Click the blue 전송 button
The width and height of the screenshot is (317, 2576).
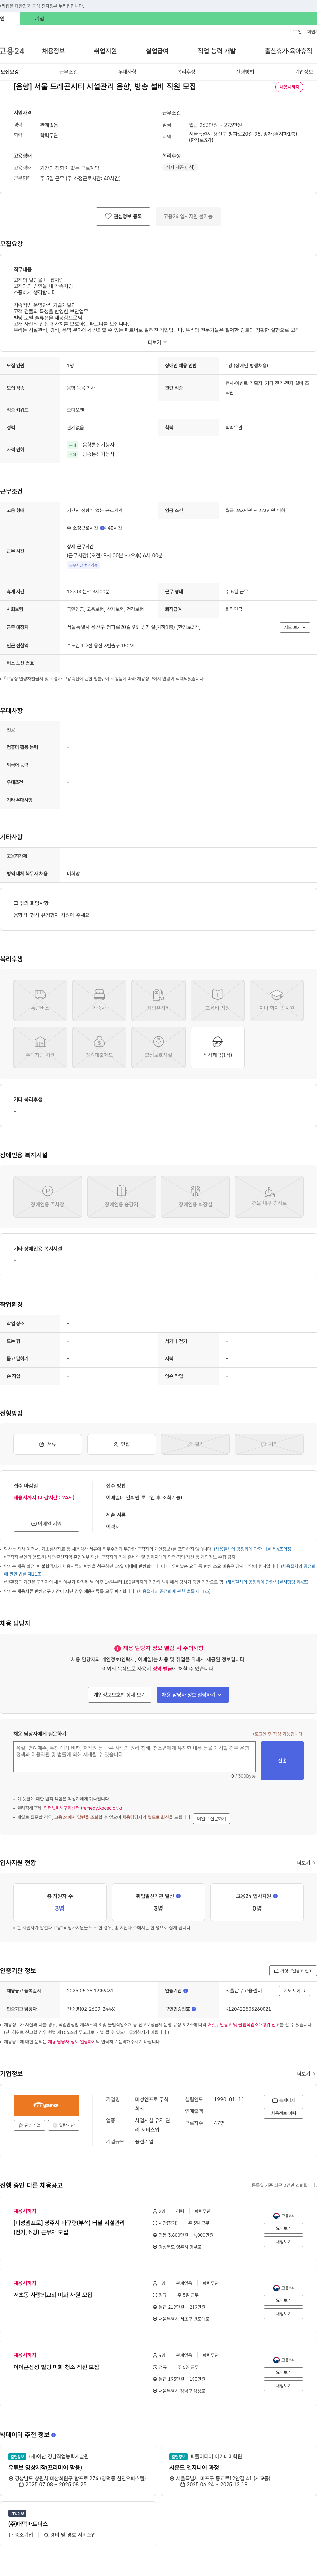pyautogui.click(x=282, y=1761)
